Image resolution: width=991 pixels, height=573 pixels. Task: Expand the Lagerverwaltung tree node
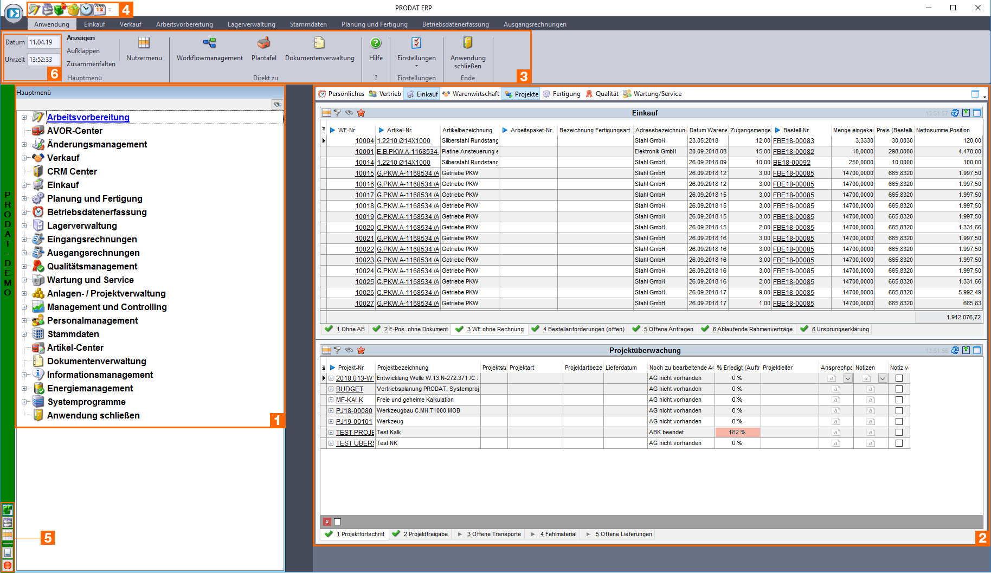[x=24, y=226]
